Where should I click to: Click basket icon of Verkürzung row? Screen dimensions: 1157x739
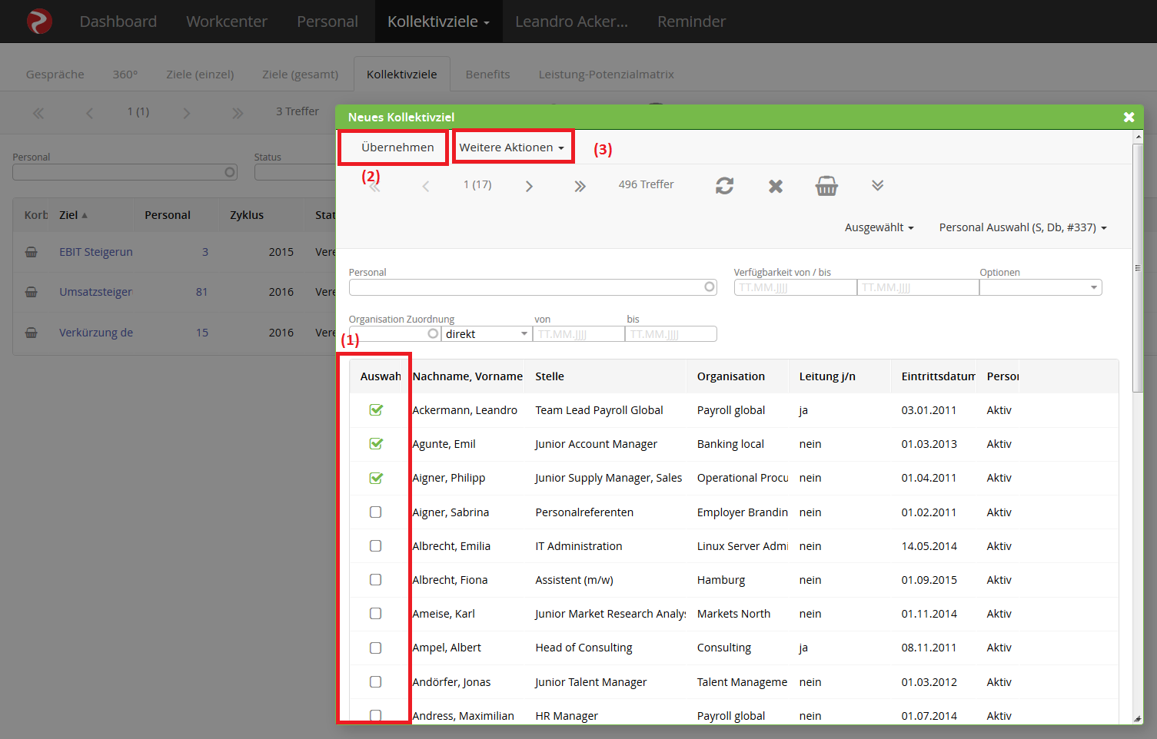[x=31, y=333]
